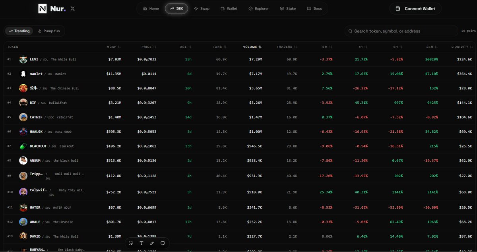Sort the table by 5M change

[x=328, y=47]
